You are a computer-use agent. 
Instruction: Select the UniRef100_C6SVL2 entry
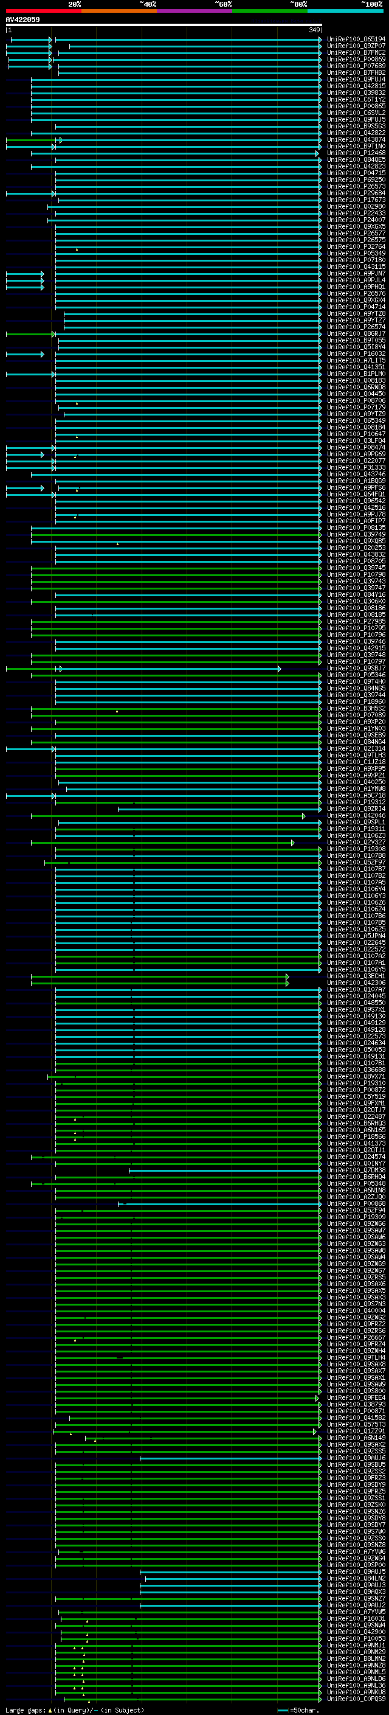point(356,113)
